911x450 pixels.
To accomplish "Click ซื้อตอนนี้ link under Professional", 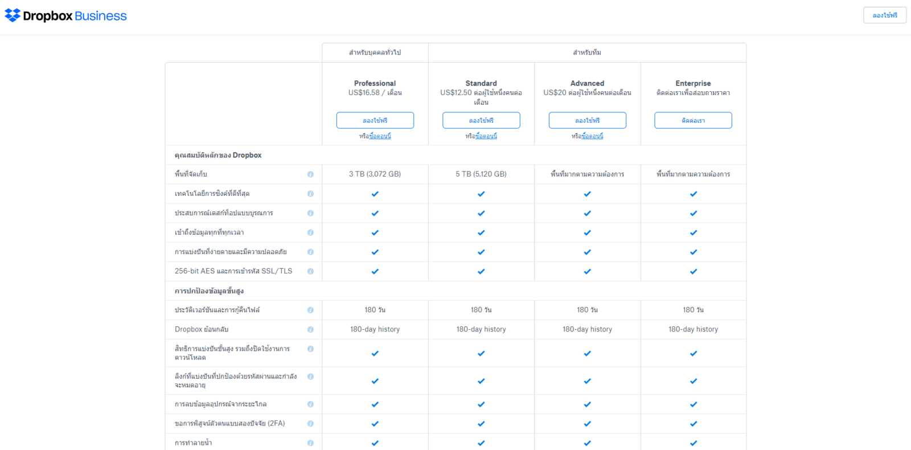I will [380, 136].
